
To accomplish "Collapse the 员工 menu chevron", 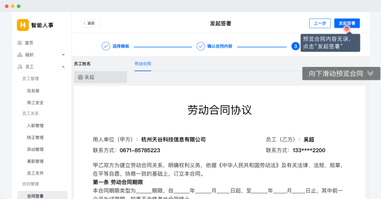I will 63,67.
